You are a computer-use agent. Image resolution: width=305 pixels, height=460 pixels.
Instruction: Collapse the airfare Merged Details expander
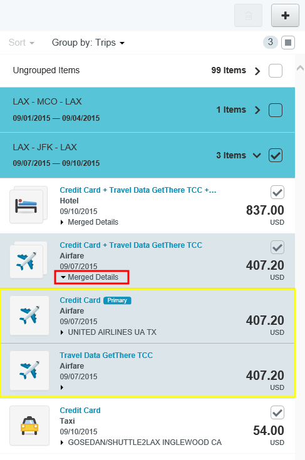[90, 277]
